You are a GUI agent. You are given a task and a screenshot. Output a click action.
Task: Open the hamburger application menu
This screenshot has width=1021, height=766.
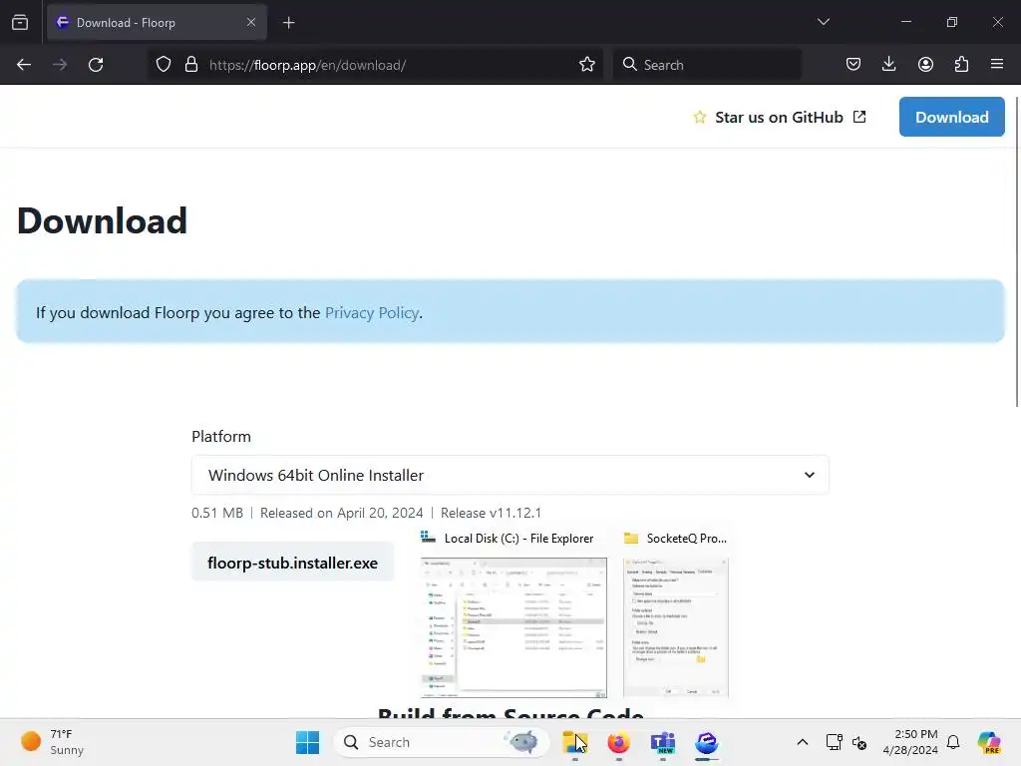coord(997,64)
